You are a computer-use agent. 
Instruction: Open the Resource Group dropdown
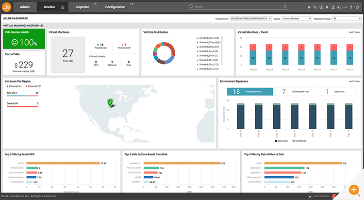pyautogui.click(x=347, y=18)
